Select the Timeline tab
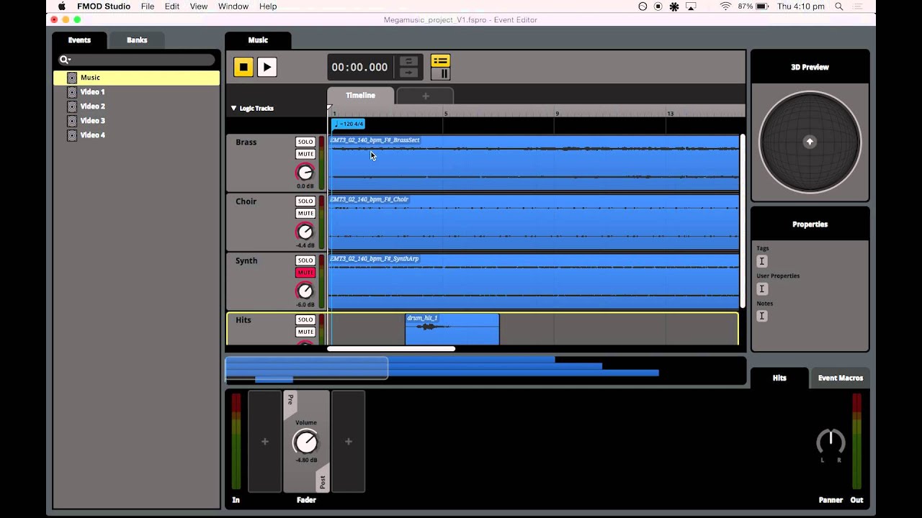Image resolution: width=922 pixels, height=518 pixels. pyautogui.click(x=360, y=95)
